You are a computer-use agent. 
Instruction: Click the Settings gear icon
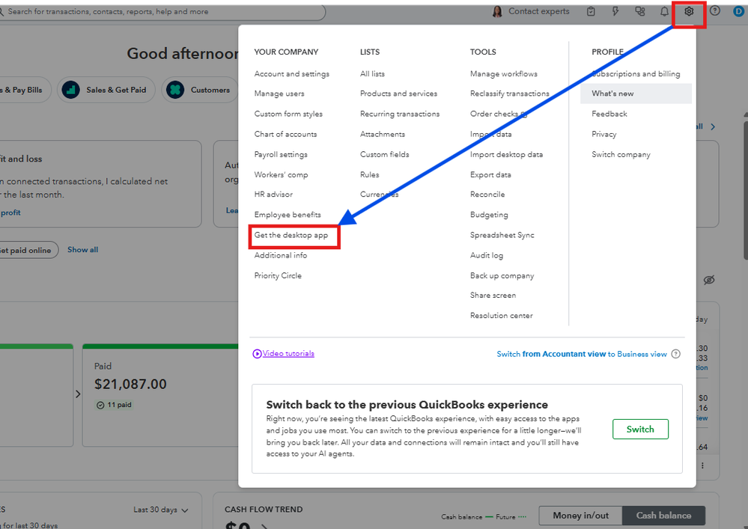[689, 12]
